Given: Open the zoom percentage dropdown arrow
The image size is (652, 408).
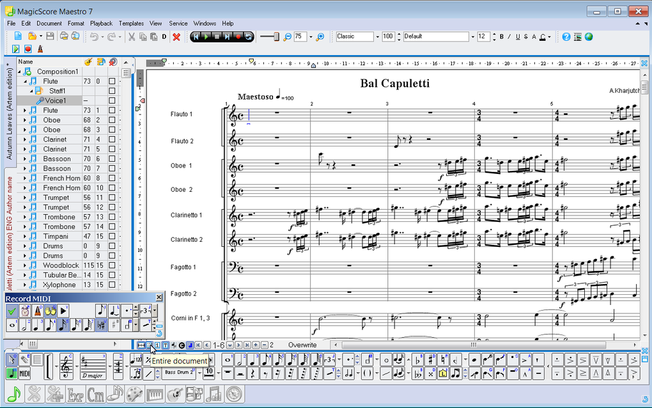Looking at the screenshot, I should click(x=311, y=37).
